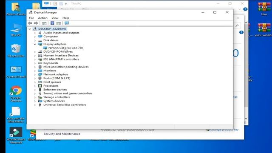Open the View menu in Device Manager
The width and height of the screenshot is (272, 153).
point(55,18)
